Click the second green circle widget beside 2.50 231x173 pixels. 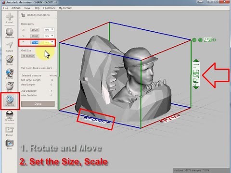[x=200, y=40]
